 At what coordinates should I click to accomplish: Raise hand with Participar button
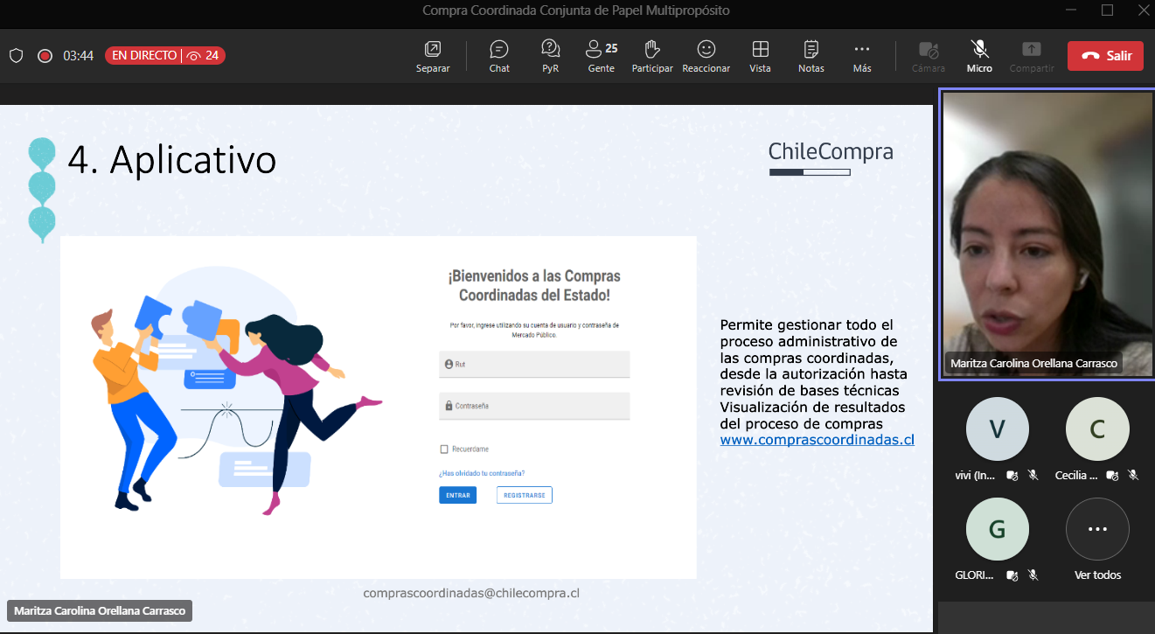(652, 56)
